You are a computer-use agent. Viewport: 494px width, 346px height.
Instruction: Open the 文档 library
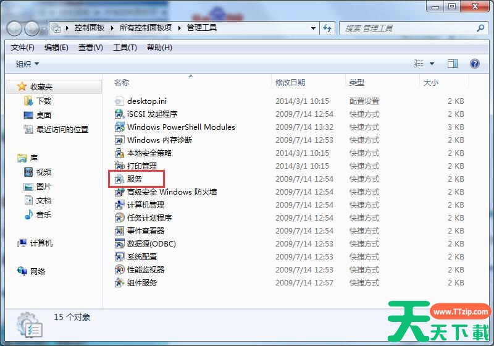[x=44, y=201]
